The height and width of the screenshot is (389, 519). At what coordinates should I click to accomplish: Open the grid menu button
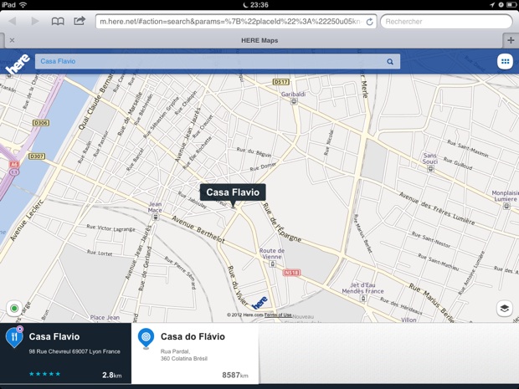click(x=505, y=61)
